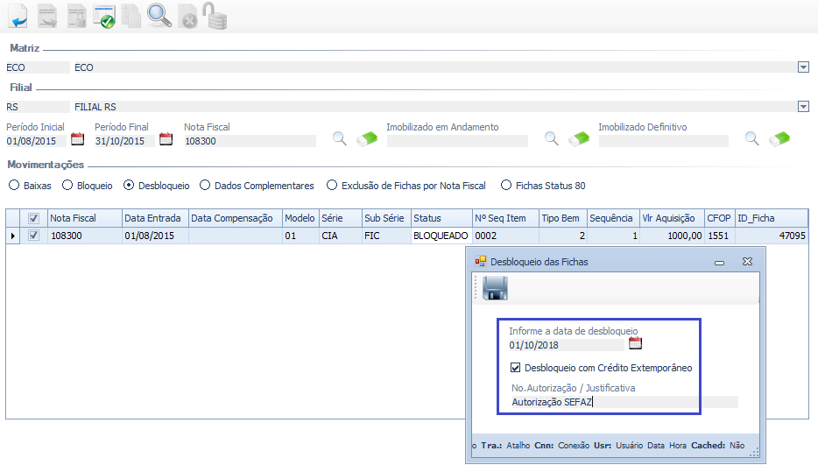Click the table with green checkmark icon
Viewport: 818px width, 465px height.
point(104,16)
